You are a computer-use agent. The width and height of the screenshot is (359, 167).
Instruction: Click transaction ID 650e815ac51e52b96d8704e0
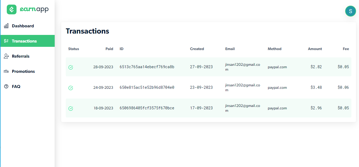click(147, 87)
